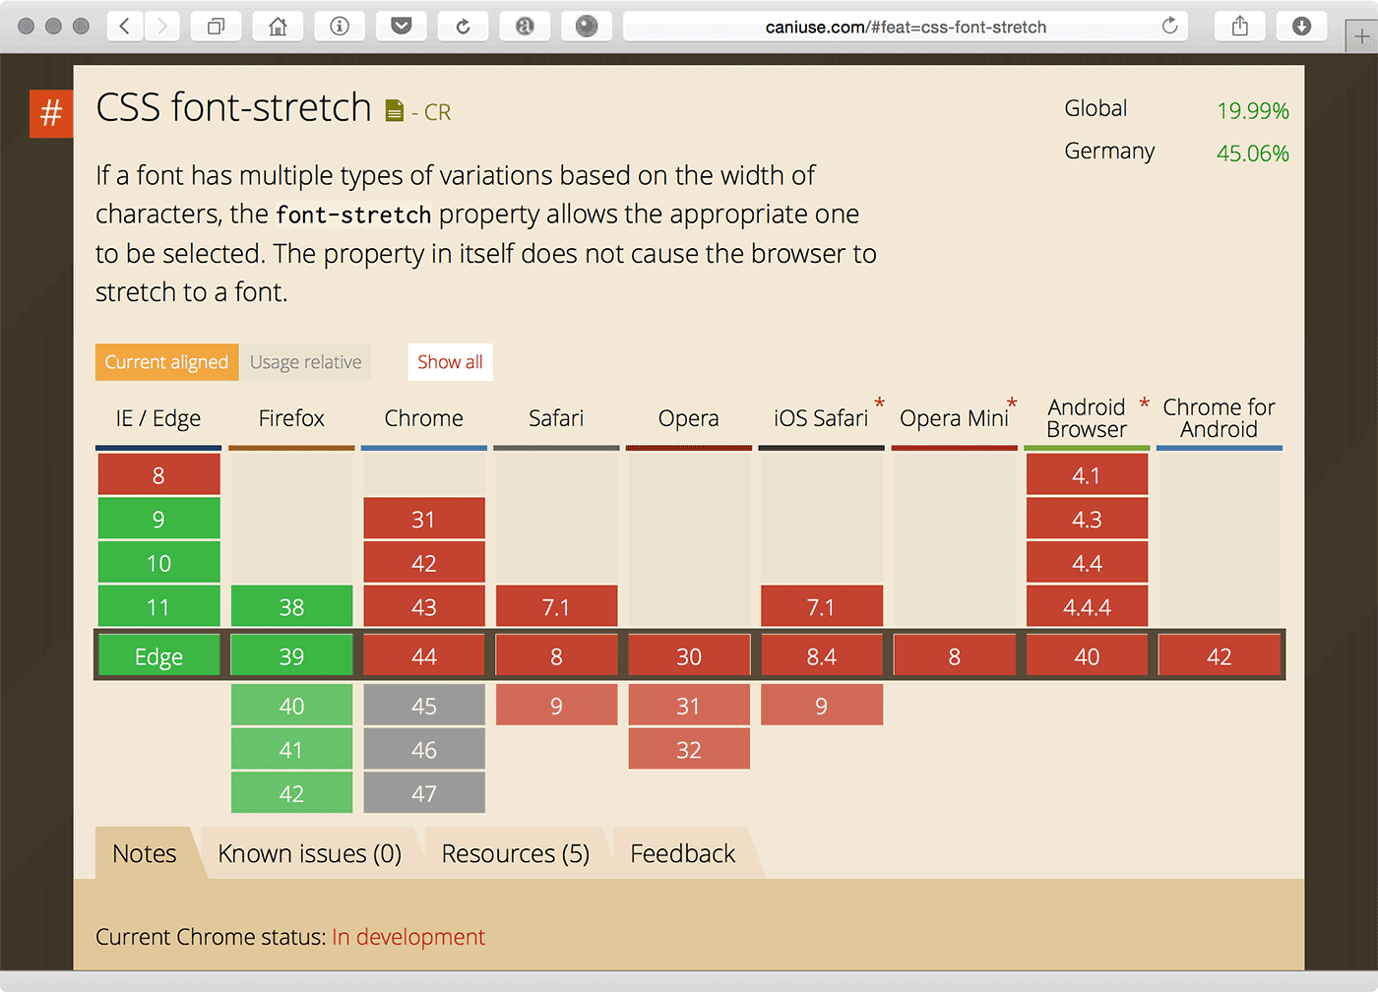
Task: Open a new tab with plus button
Action: click(1362, 37)
